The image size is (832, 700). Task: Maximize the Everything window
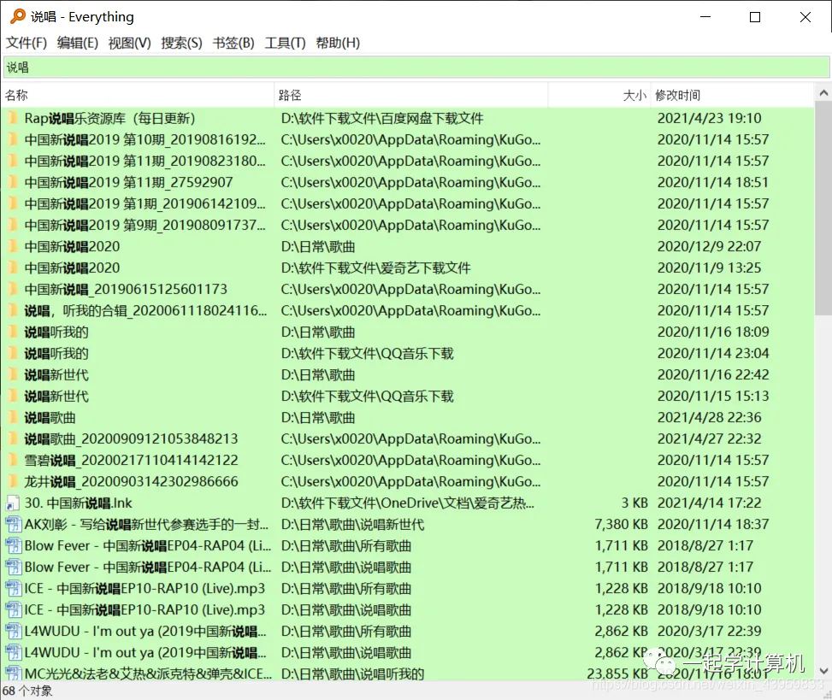pyautogui.click(x=754, y=17)
